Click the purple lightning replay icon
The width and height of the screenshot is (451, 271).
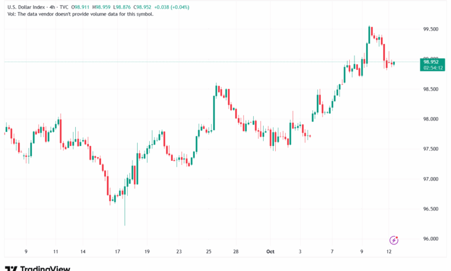(394, 240)
